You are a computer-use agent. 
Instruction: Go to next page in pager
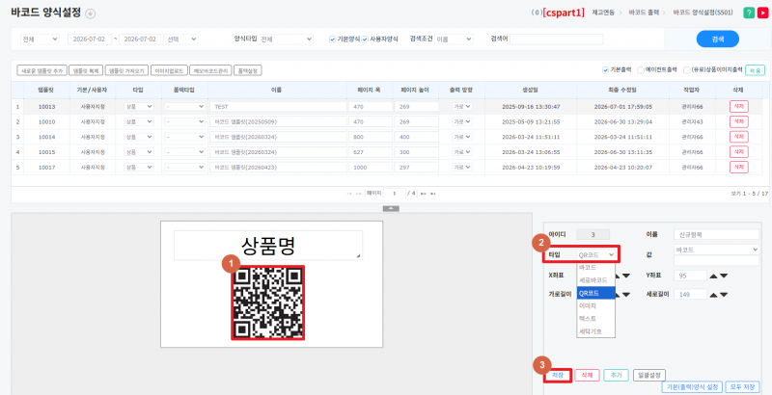pyautogui.click(x=423, y=194)
